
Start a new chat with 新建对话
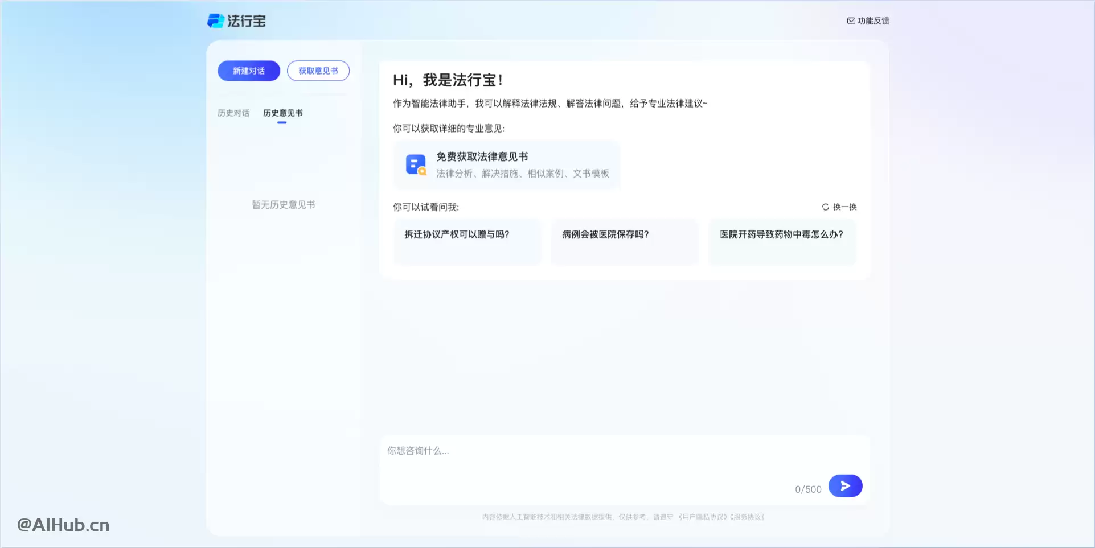click(x=249, y=71)
